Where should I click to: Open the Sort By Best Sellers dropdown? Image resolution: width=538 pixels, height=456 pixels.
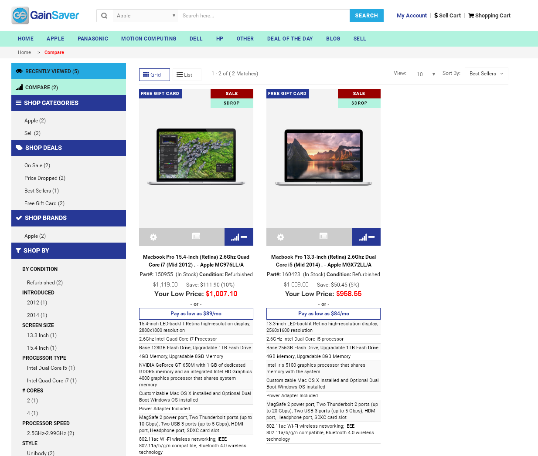(x=487, y=74)
